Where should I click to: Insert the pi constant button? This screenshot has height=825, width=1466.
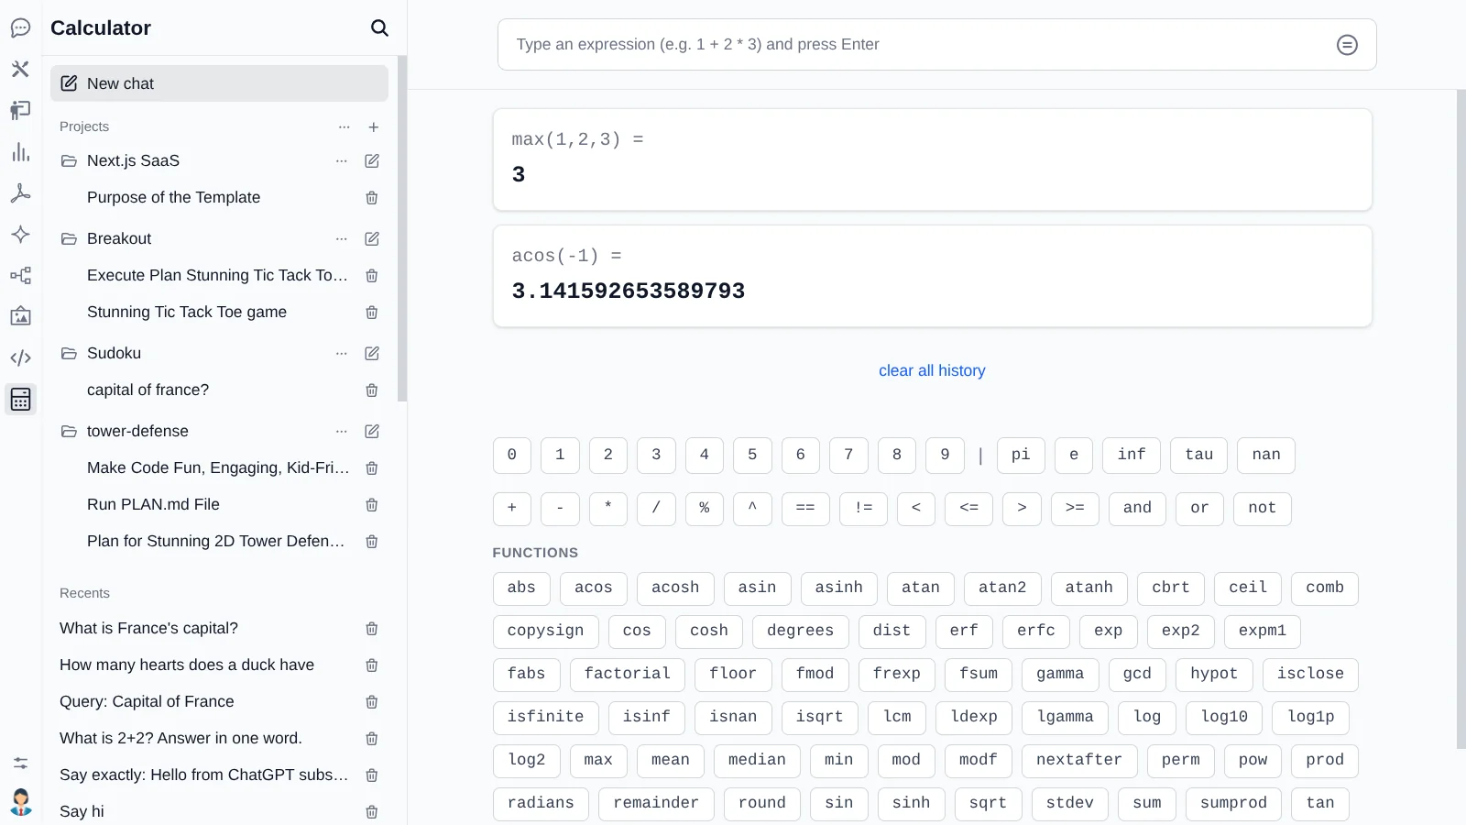click(1021, 455)
